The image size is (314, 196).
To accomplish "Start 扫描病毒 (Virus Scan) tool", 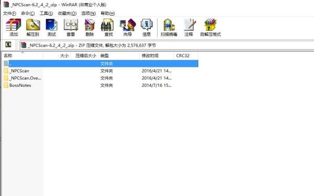I will coord(169,27).
